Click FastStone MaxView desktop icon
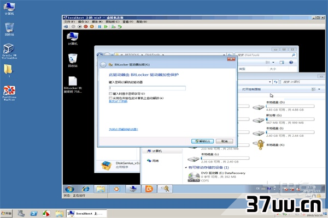 [x=9, y=93]
